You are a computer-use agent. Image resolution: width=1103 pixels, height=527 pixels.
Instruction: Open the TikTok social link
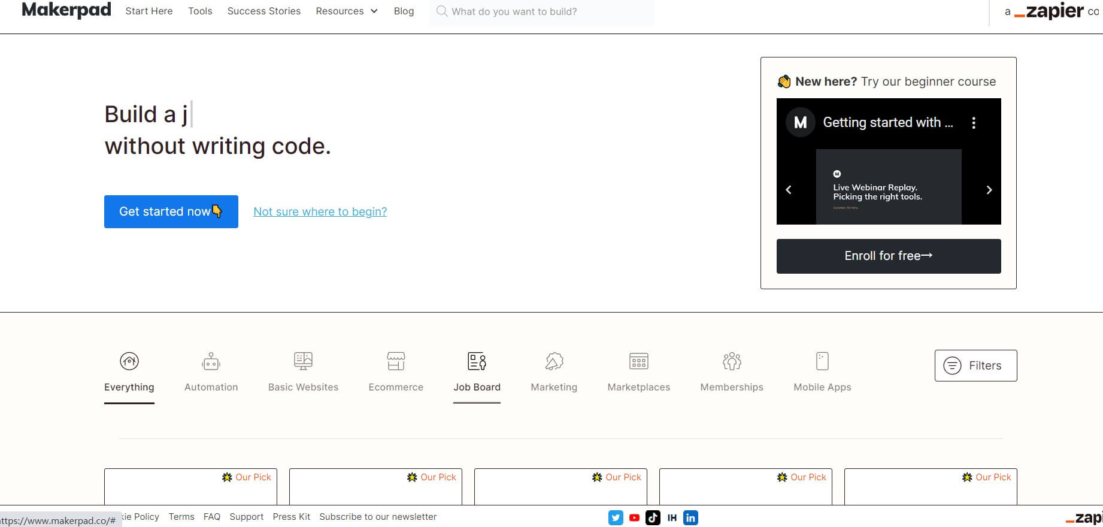[653, 518]
